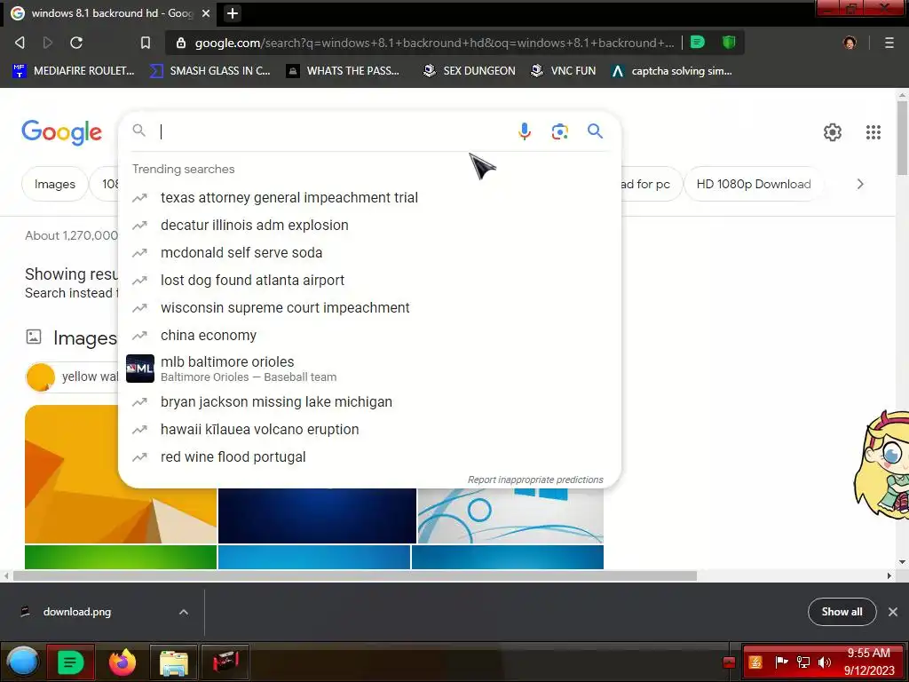Image resolution: width=909 pixels, height=682 pixels.
Task: Open the Start orb on the taskbar
Action: (x=22, y=662)
